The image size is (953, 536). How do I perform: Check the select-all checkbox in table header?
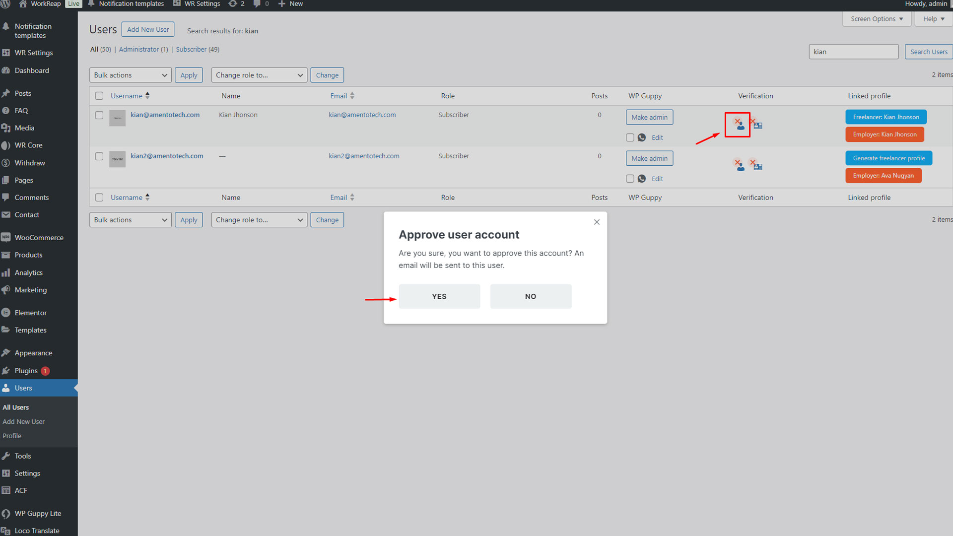[x=99, y=96]
